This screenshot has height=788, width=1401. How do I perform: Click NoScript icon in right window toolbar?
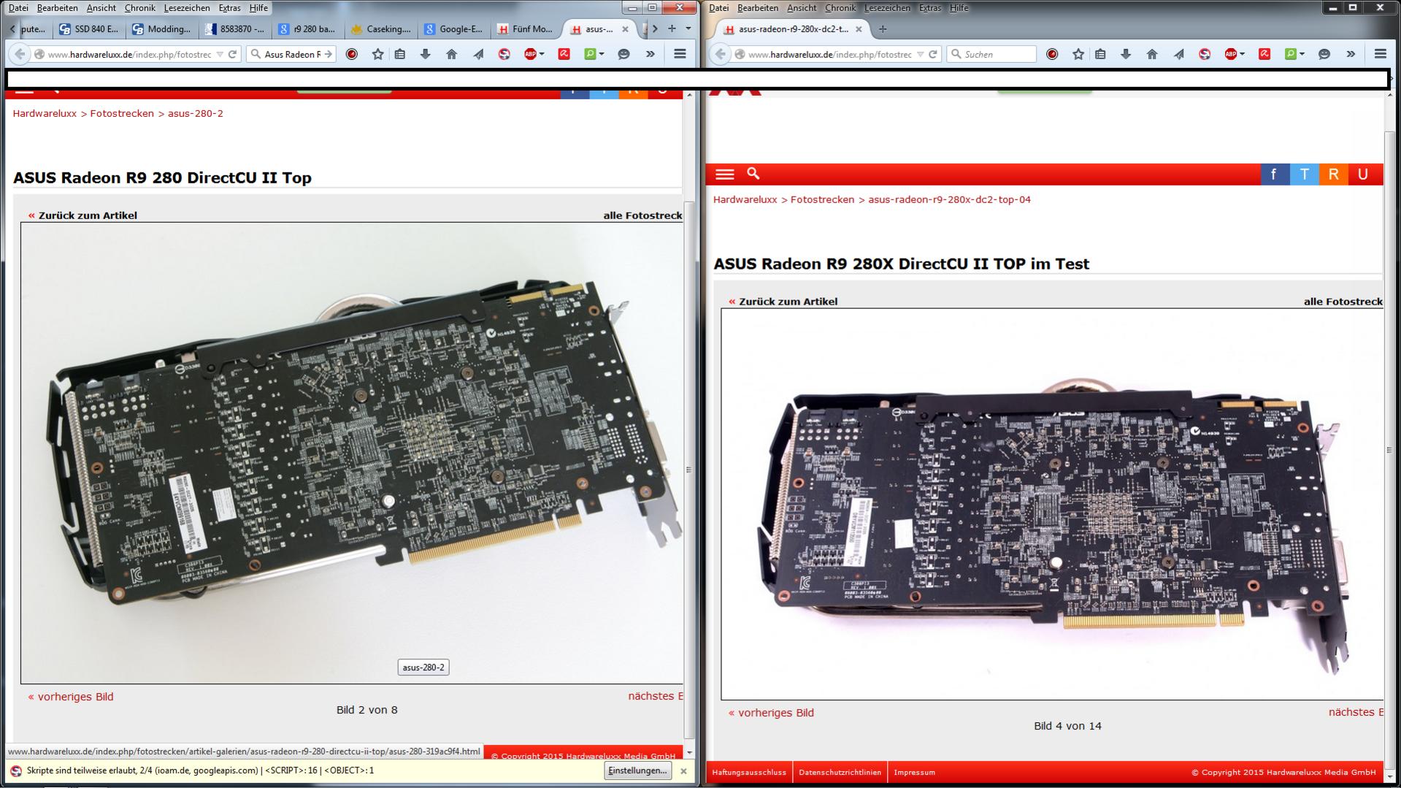pos(1205,54)
